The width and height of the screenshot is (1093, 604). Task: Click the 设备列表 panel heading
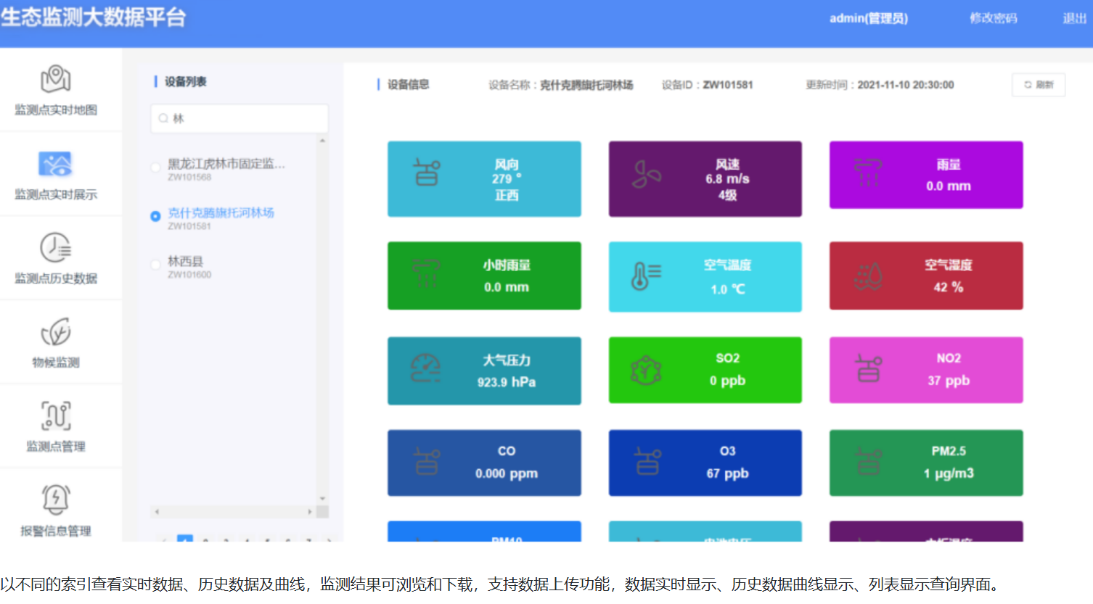[186, 81]
